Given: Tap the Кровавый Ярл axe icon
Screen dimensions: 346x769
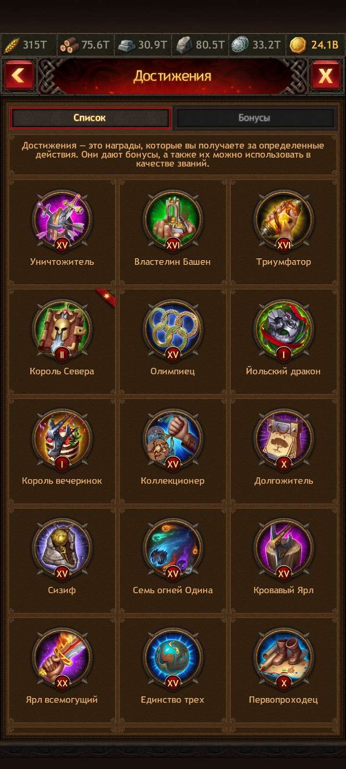Looking at the screenshot, I should click(284, 550).
